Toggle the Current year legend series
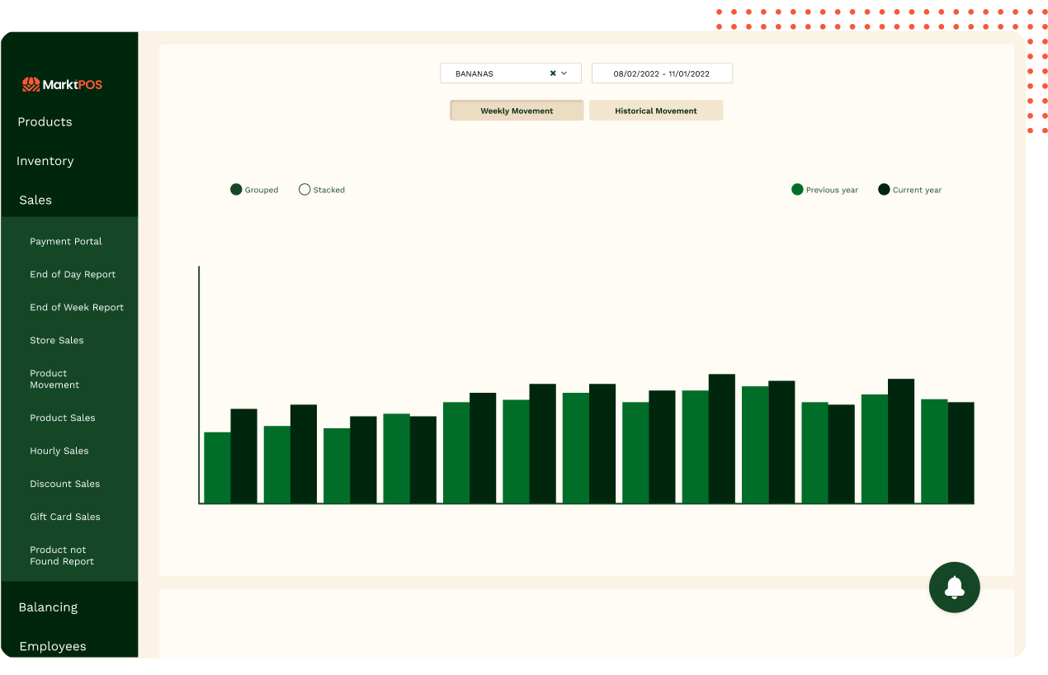 pos(884,190)
